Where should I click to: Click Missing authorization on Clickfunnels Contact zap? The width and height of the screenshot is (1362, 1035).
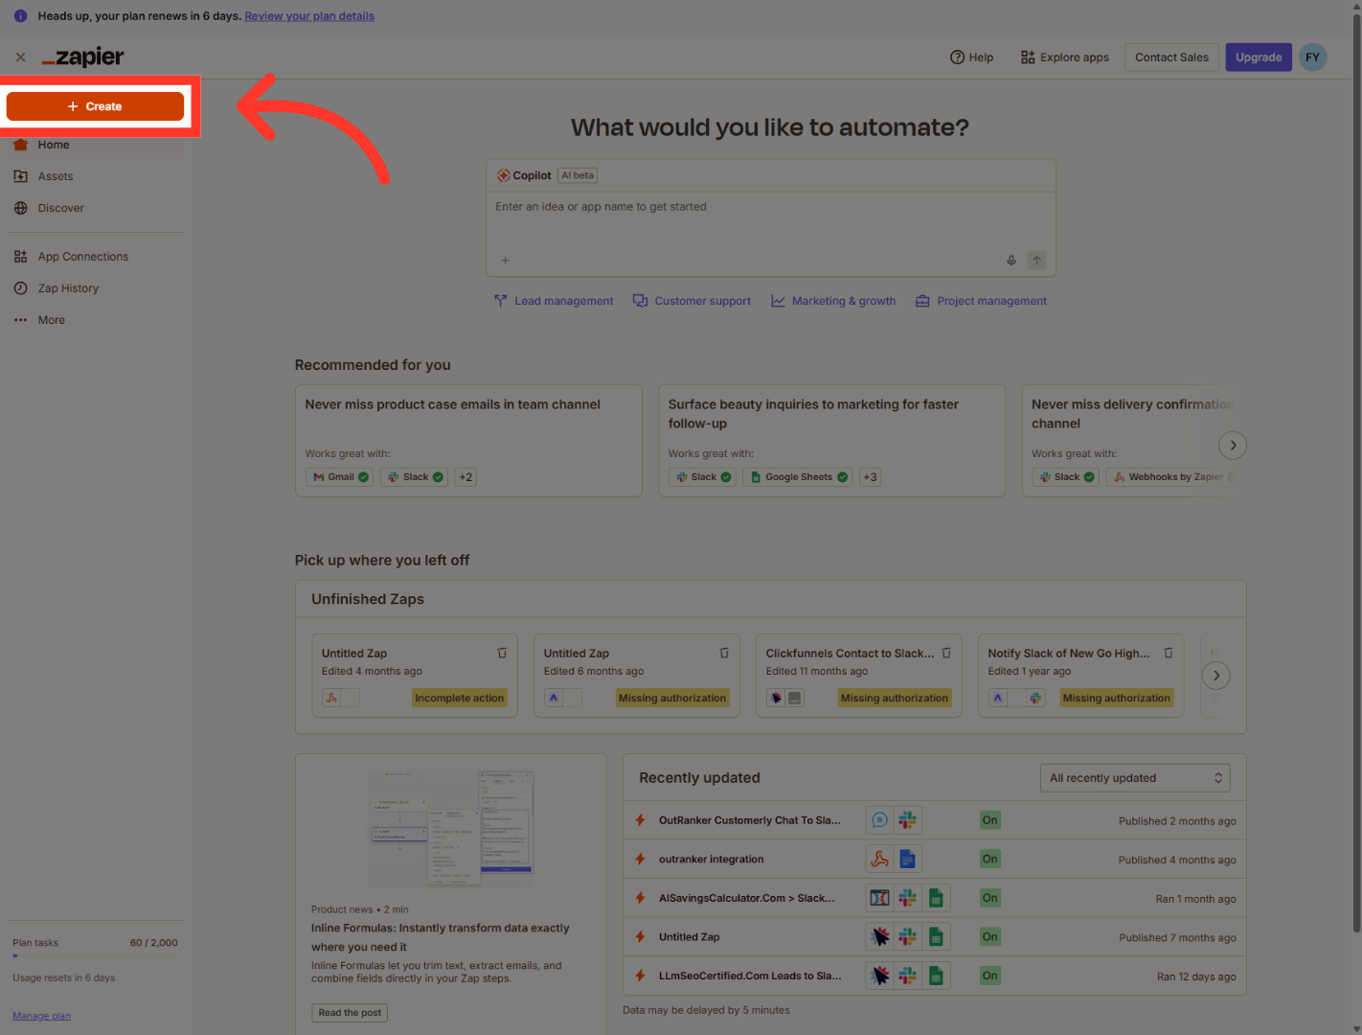pyautogui.click(x=895, y=699)
